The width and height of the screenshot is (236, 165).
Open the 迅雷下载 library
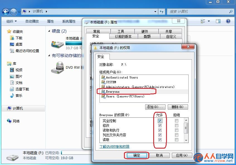(20, 89)
